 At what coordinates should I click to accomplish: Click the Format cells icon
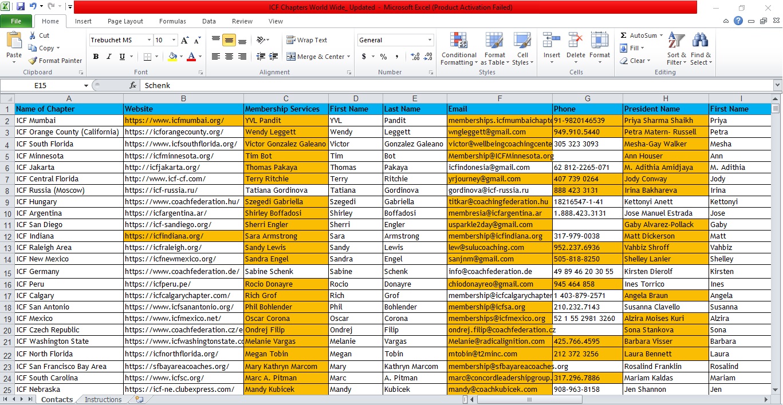[x=600, y=41]
